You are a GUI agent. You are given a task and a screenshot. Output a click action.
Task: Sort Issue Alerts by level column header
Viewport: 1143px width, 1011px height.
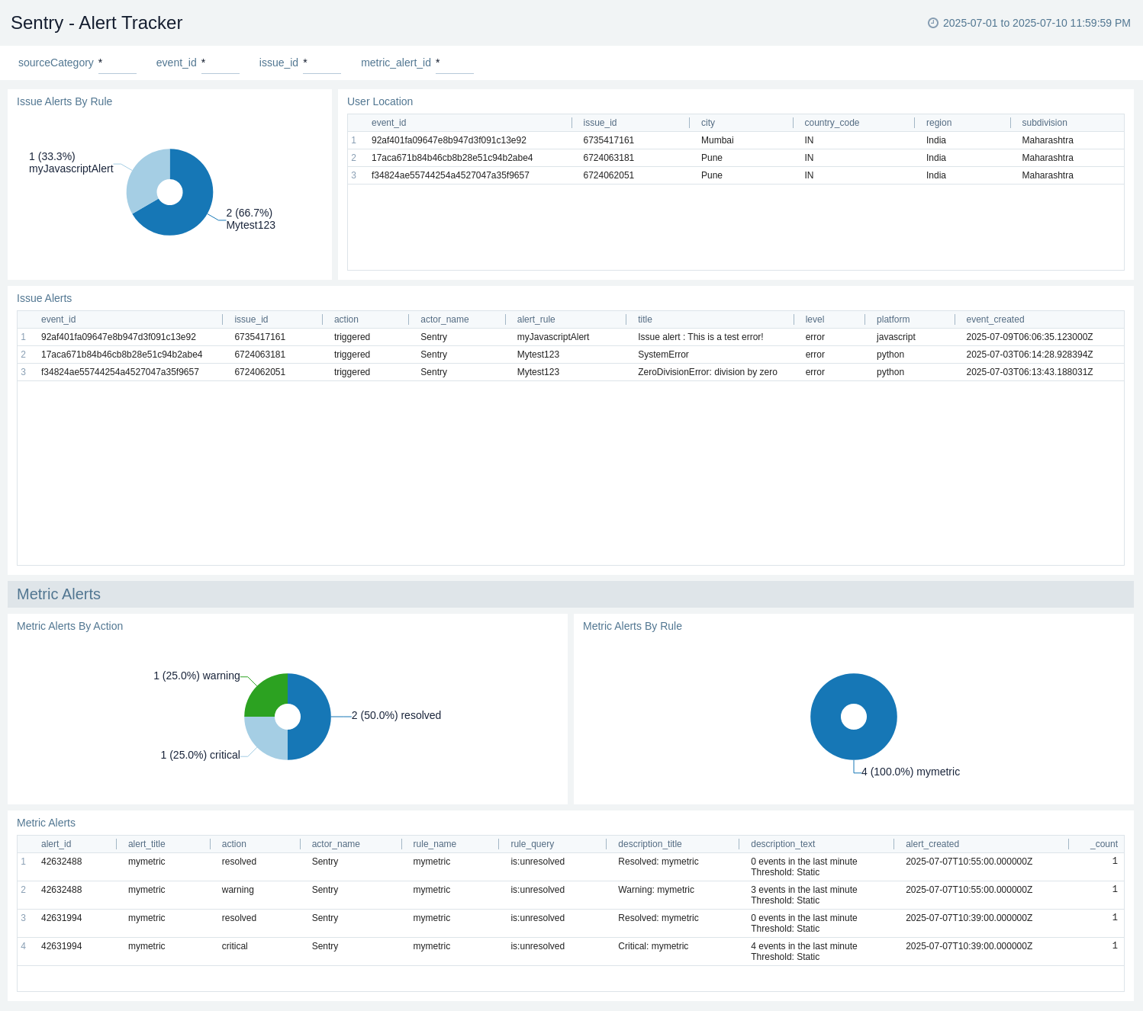[x=815, y=319]
